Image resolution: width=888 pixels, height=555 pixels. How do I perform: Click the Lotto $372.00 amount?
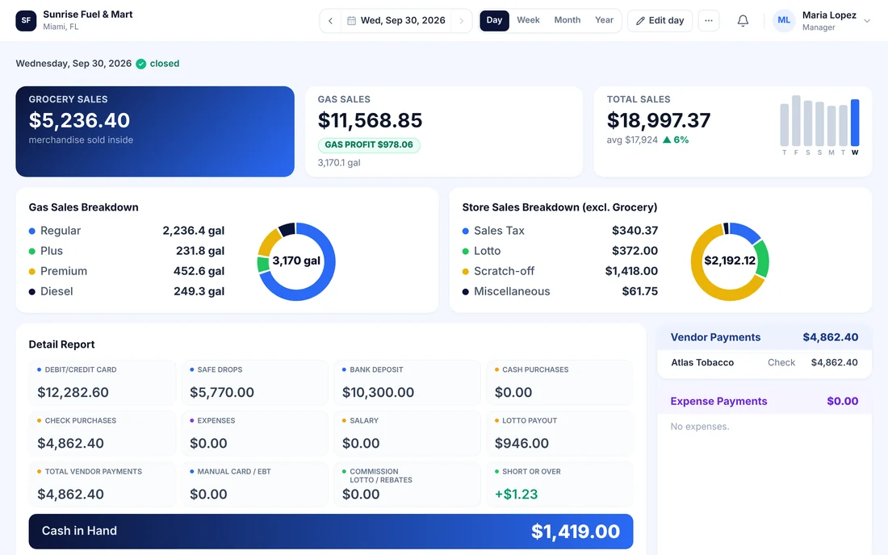pyautogui.click(x=635, y=251)
